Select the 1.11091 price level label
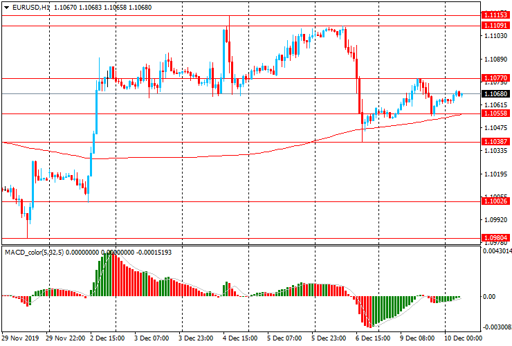Image resolution: width=512 pixels, height=346 pixels. [x=495, y=26]
